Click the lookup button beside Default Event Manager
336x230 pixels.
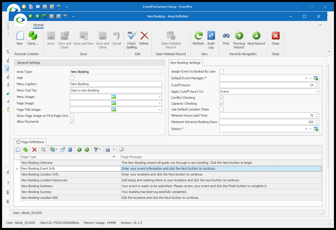point(316,78)
